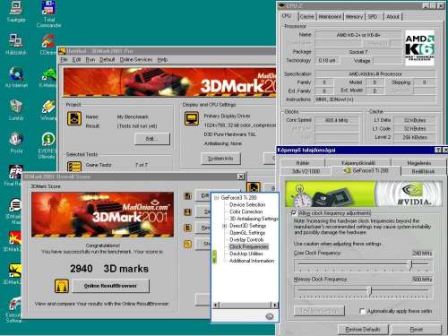
Task: Switch to the 3dfx V2-1000 tab
Action: click(306, 171)
